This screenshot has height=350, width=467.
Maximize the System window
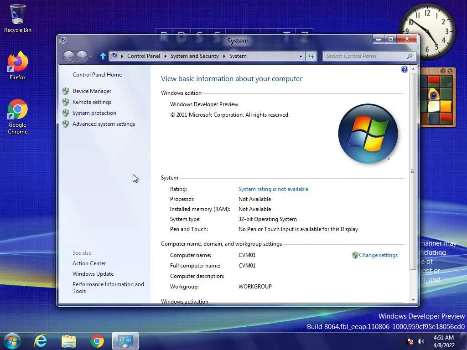coord(391,39)
